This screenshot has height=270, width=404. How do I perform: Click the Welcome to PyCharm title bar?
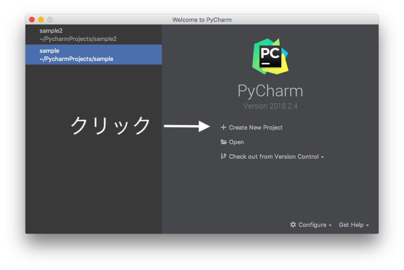click(x=202, y=20)
